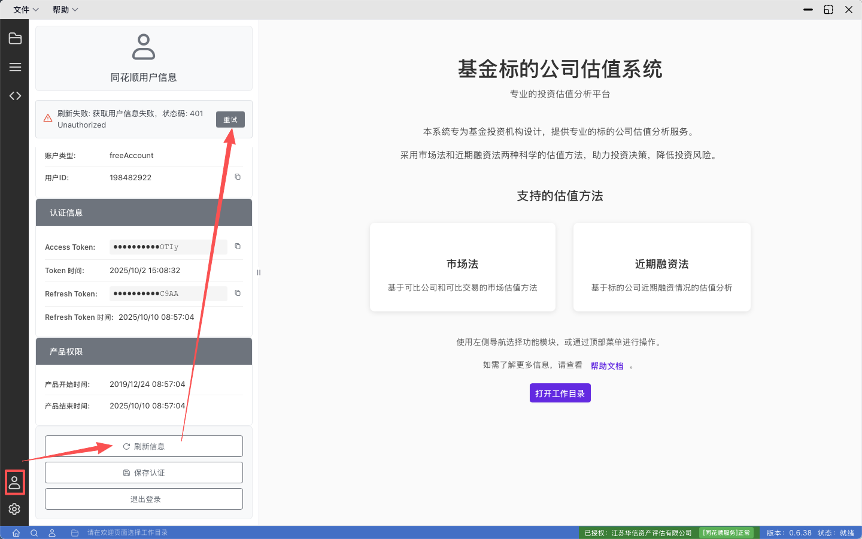This screenshot has width=862, height=539.
Task: Click the version 0.6.38 status text
Action: point(789,533)
